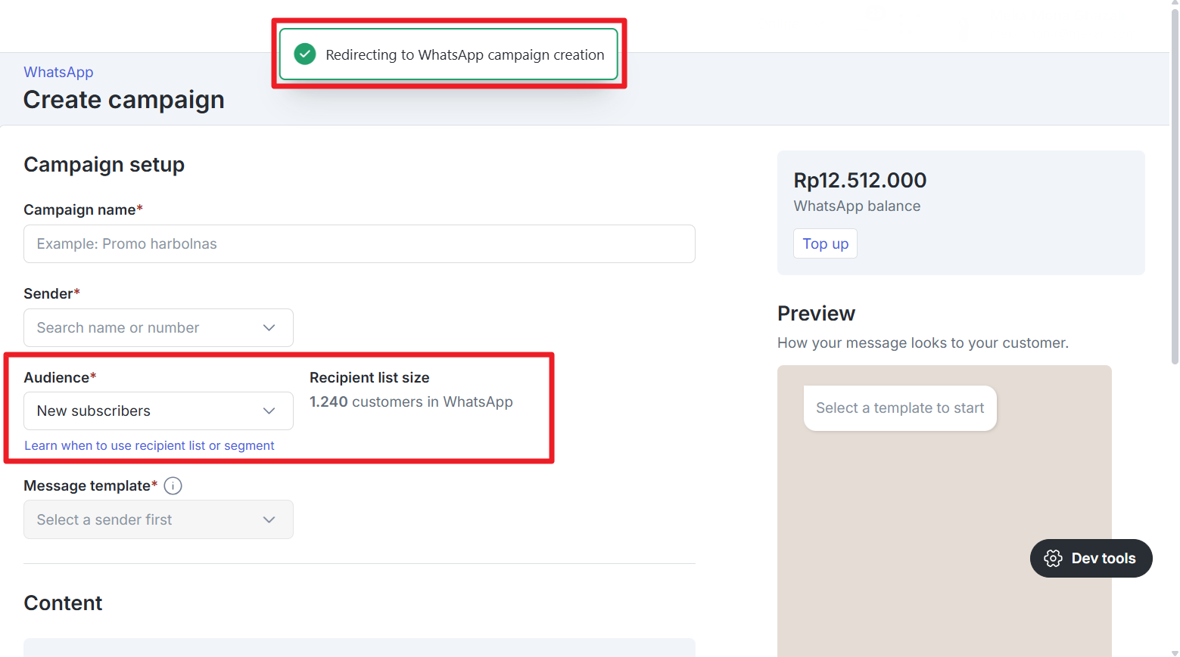Image resolution: width=1180 pixels, height=657 pixels.
Task: Click the Redirecting to WhatsApp campaign creation message
Action: click(465, 55)
